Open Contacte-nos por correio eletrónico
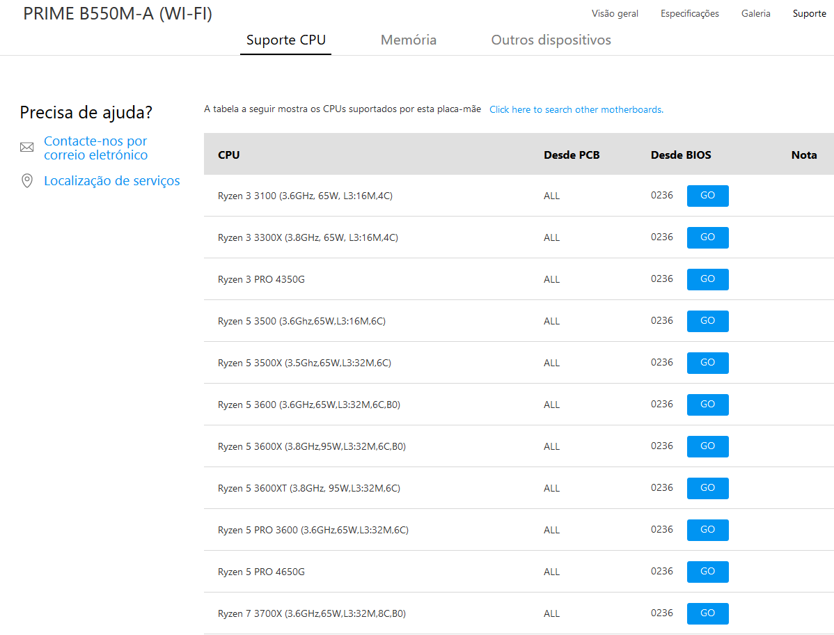This screenshot has width=834, height=635. [95, 148]
